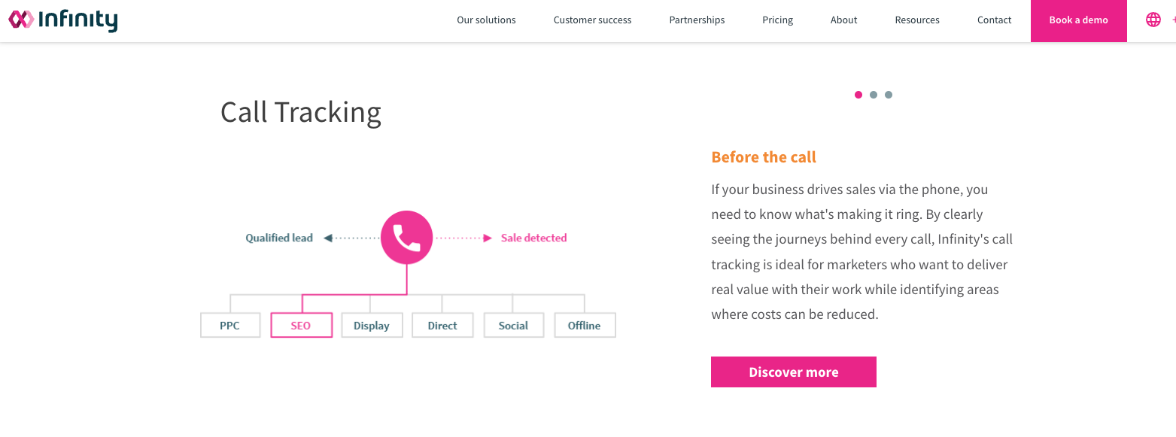
Task: Click the Social channel box
Action: click(x=513, y=326)
